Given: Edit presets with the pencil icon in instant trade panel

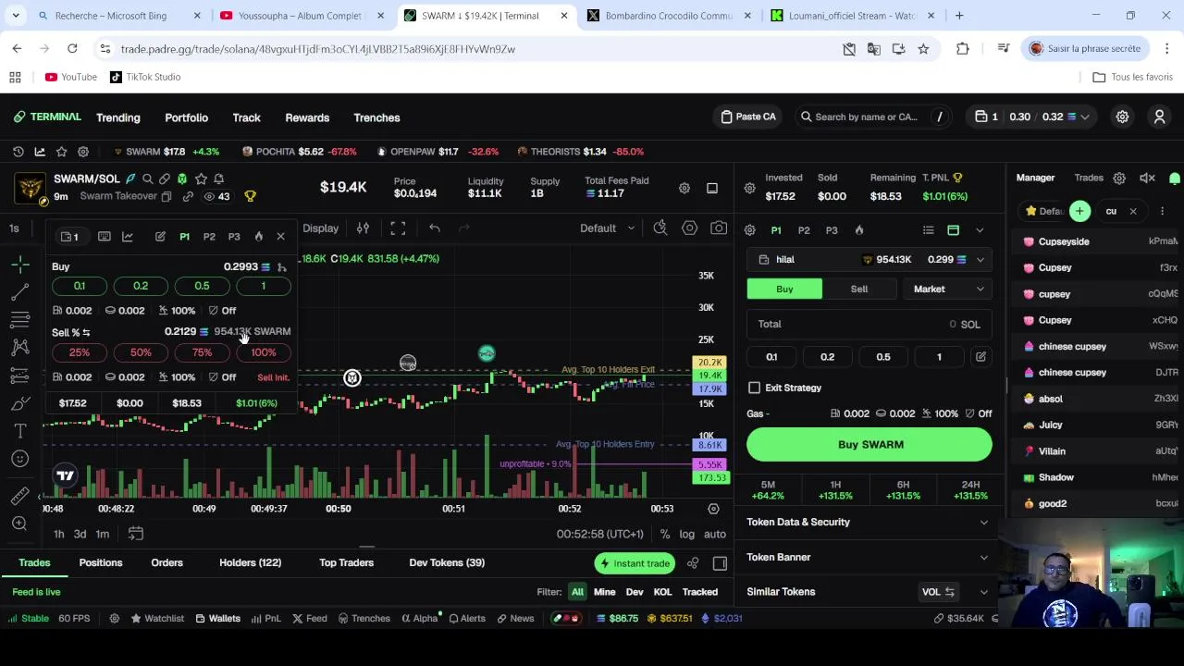Looking at the screenshot, I should (160, 237).
